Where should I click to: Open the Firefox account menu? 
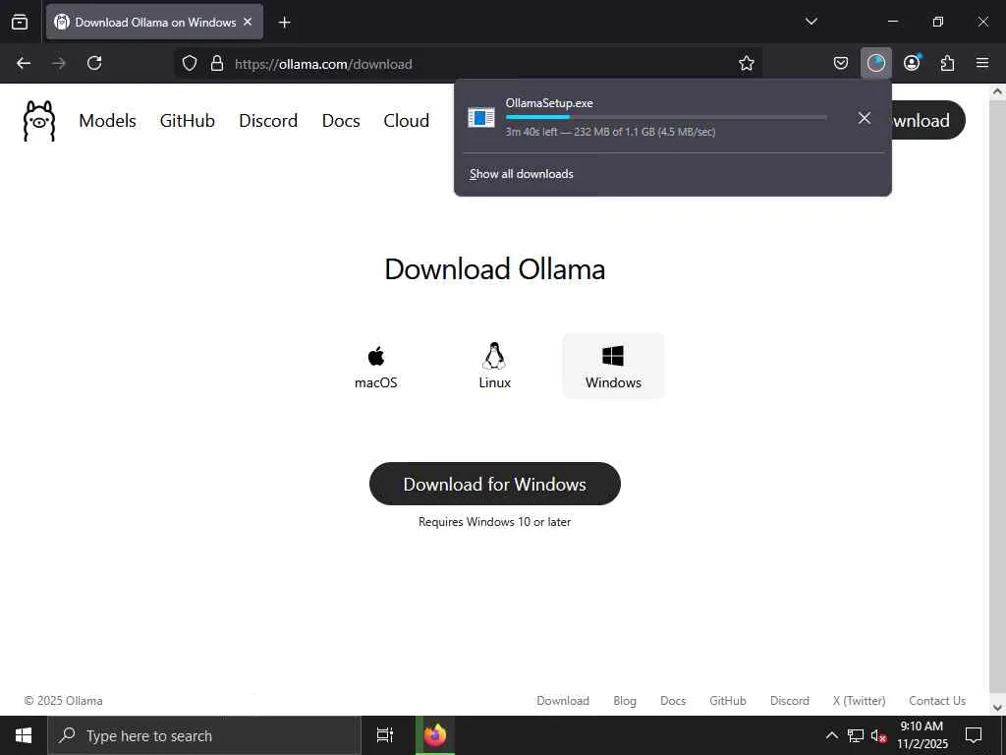tap(912, 63)
